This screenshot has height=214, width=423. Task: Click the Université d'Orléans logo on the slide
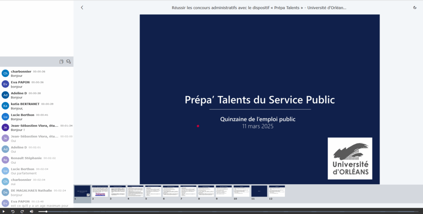(350, 158)
